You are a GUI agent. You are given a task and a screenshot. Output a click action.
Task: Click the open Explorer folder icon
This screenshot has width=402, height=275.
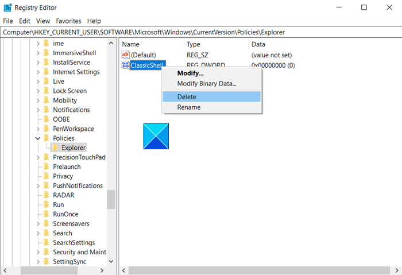tap(55, 148)
